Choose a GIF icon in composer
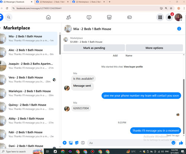The image size is (186, 154). click(83, 143)
